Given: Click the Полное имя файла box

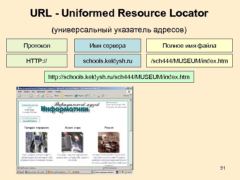Looking at the screenshot, I should (x=189, y=45).
